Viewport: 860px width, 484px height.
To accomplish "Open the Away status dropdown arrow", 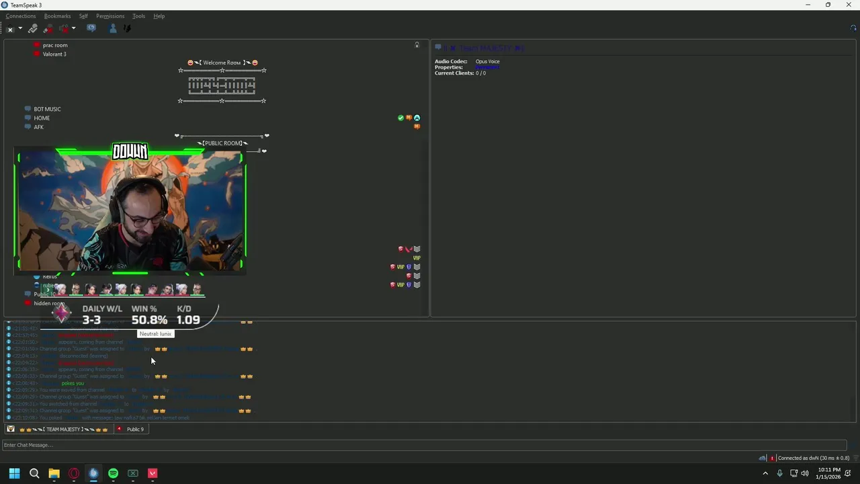I will click(73, 28).
